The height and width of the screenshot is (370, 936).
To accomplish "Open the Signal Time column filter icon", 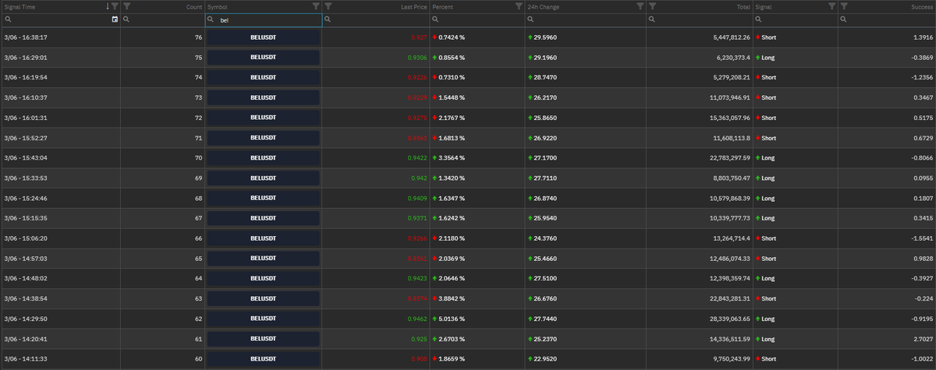I will click(x=115, y=6).
